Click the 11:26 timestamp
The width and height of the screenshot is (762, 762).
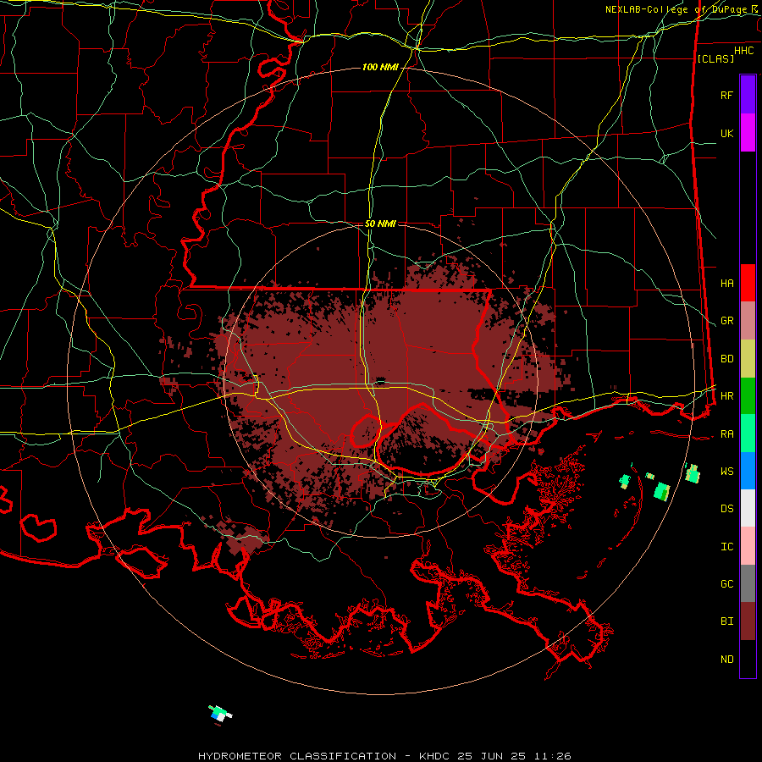point(552,756)
